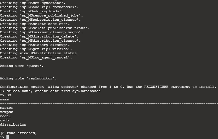Click the '(5 rows affected)' message
Image resolution: width=218 pixels, height=139 pixels.
(x=18, y=133)
